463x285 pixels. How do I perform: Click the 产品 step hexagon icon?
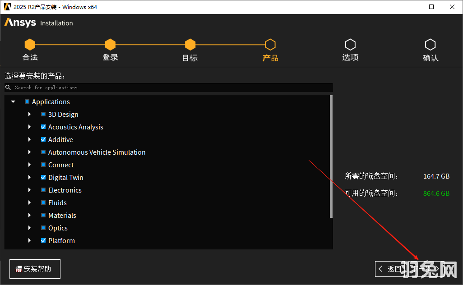pos(270,44)
